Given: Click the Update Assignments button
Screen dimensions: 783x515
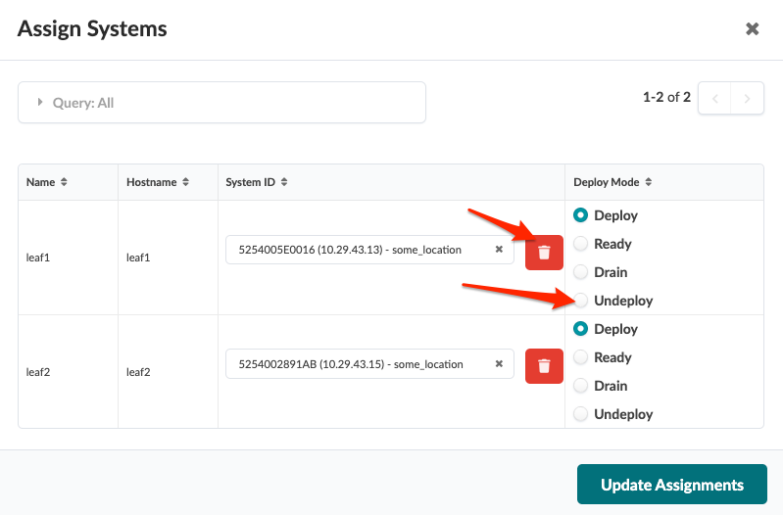Looking at the screenshot, I should (x=671, y=485).
